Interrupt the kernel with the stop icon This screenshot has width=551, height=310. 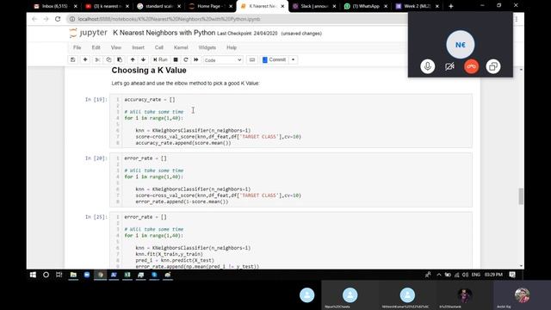tap(176, 59)
